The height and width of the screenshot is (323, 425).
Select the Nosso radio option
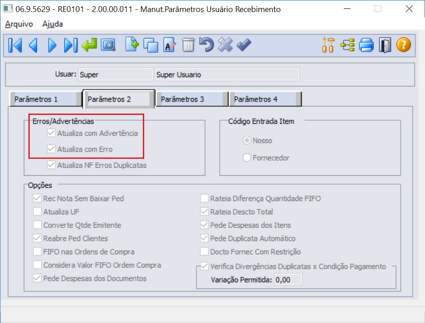coord(247,140)
